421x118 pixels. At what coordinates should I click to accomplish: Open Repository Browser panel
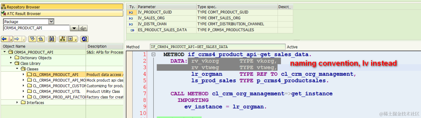(62, 7)
